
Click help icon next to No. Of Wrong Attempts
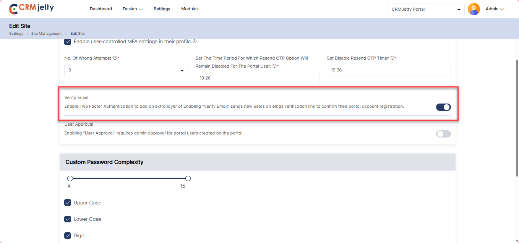pos(115,58)
